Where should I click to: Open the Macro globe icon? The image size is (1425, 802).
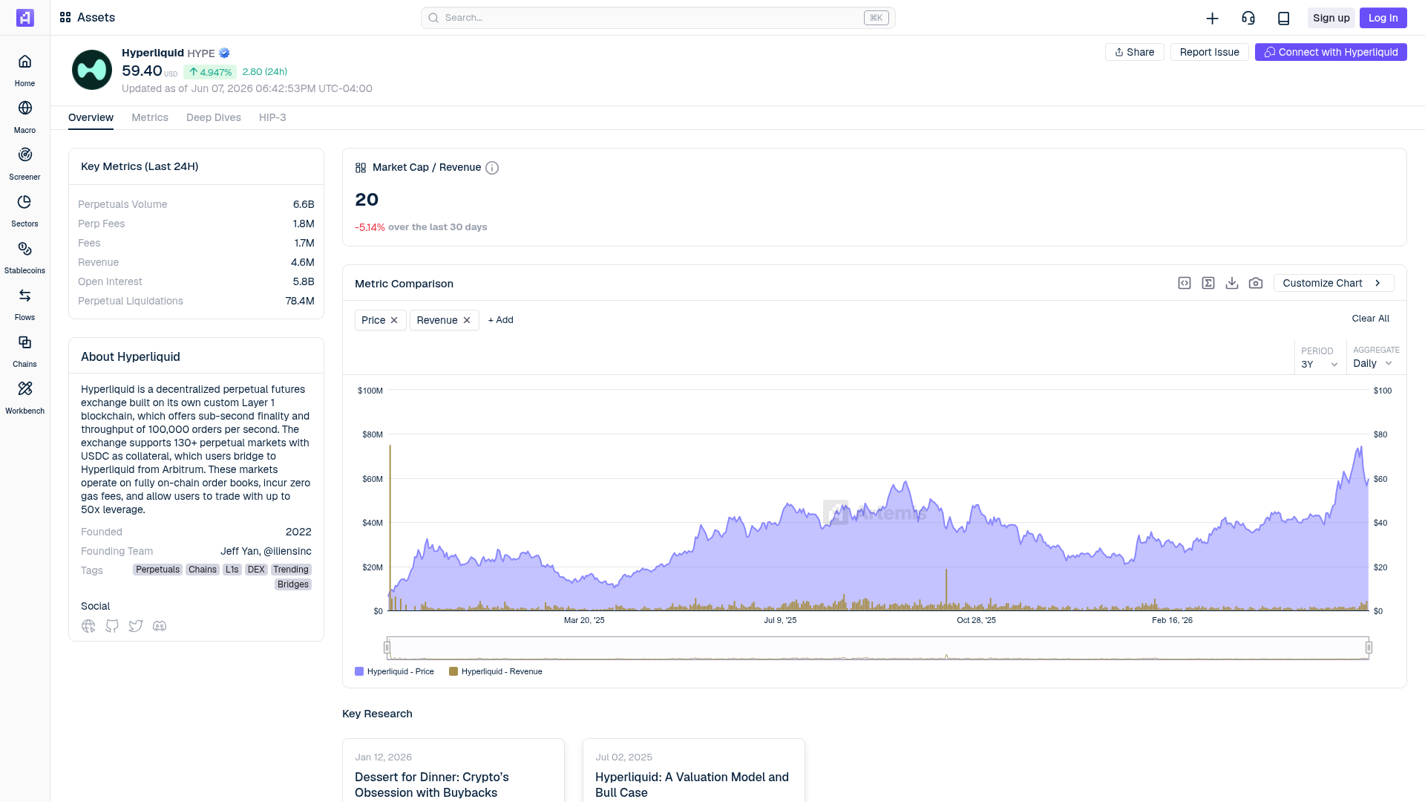[x=24, y=108]
